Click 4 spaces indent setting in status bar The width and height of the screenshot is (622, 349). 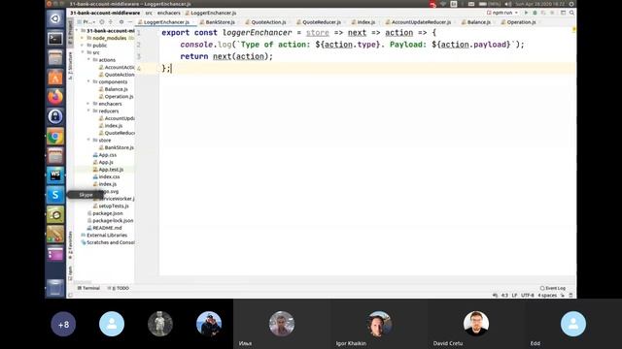[x=547, y=295]
